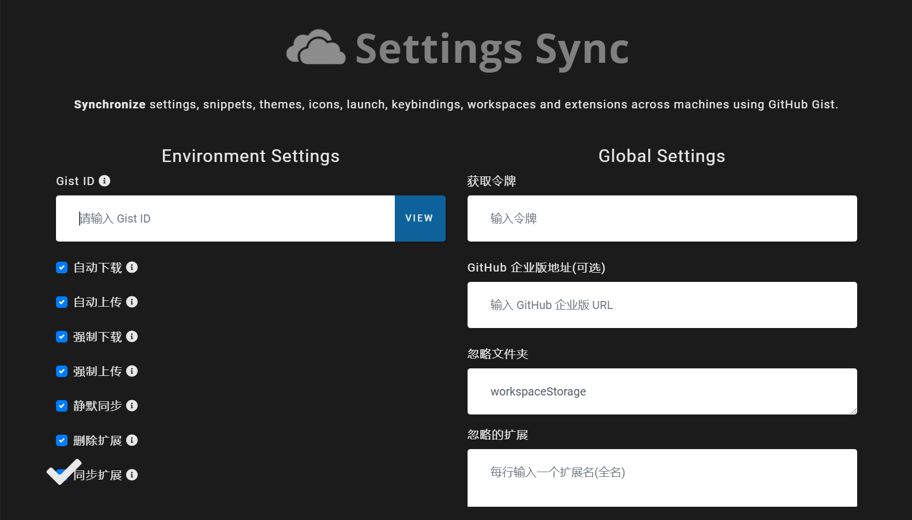
Task: Click the info icon beside 同步扩展
Action: click(x=132, y=475)
